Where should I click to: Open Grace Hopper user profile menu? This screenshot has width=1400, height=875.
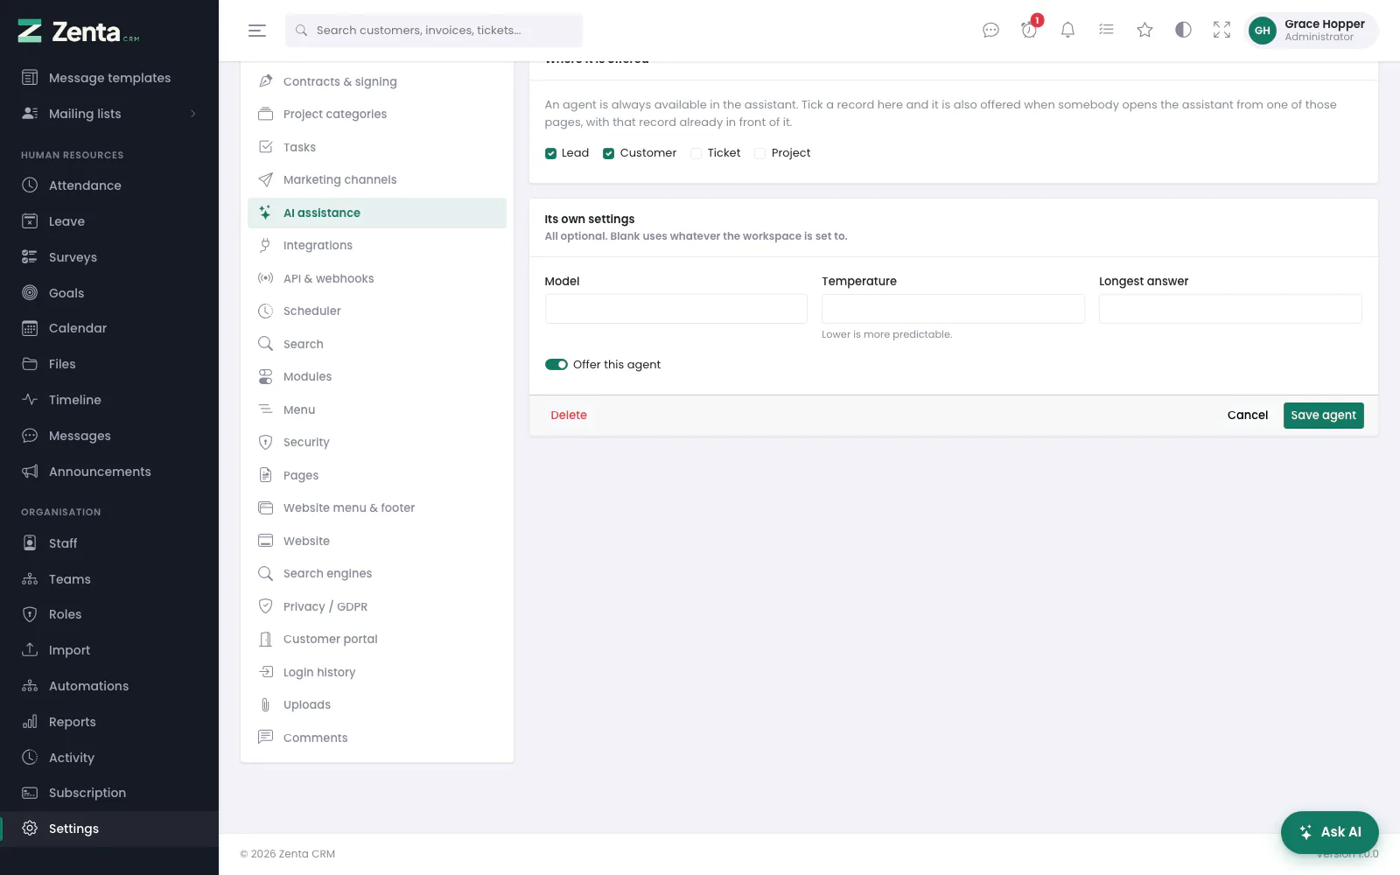(x=1311, y=31)
